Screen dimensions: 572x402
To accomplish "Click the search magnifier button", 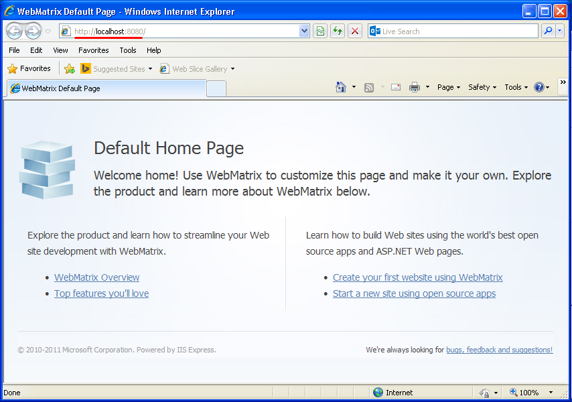I will 548,31.
